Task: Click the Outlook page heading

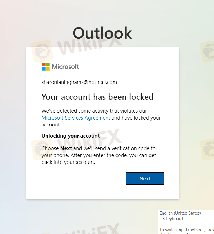Action: (x=102, y=33)
